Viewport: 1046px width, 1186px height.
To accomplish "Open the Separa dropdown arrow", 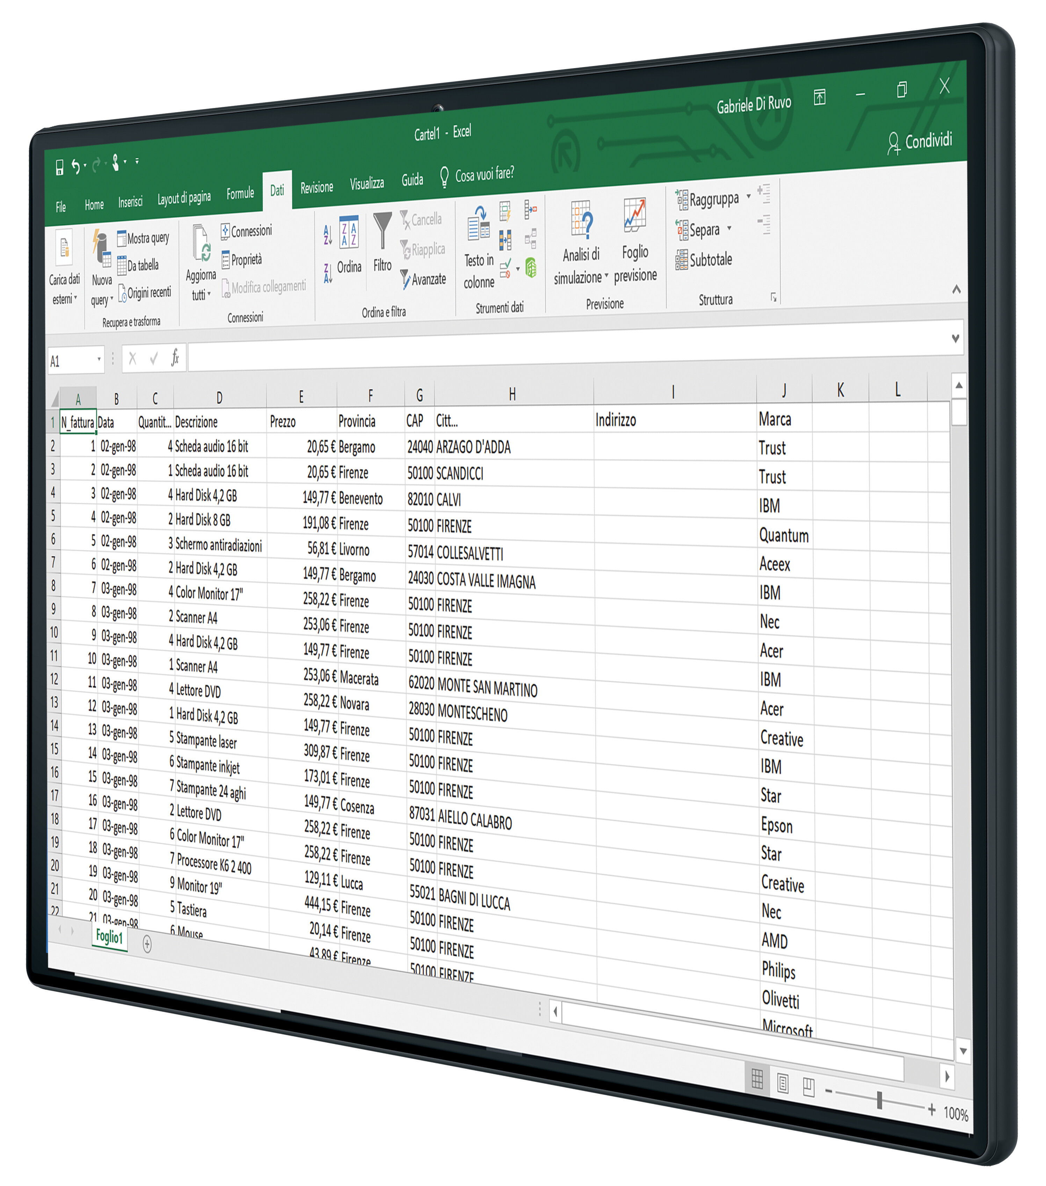I will pyautogui.click(x=729, y=228).
